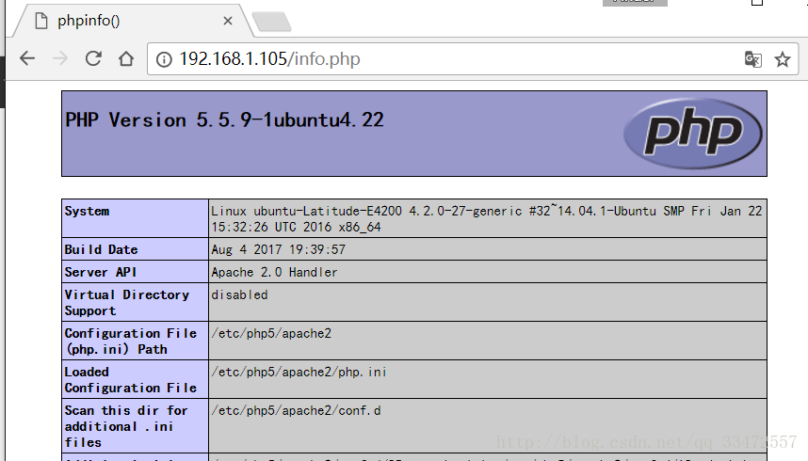This screenshot has height=461, width=808.
Task: Click the PHP logo image
Action: tap(692, 134)
